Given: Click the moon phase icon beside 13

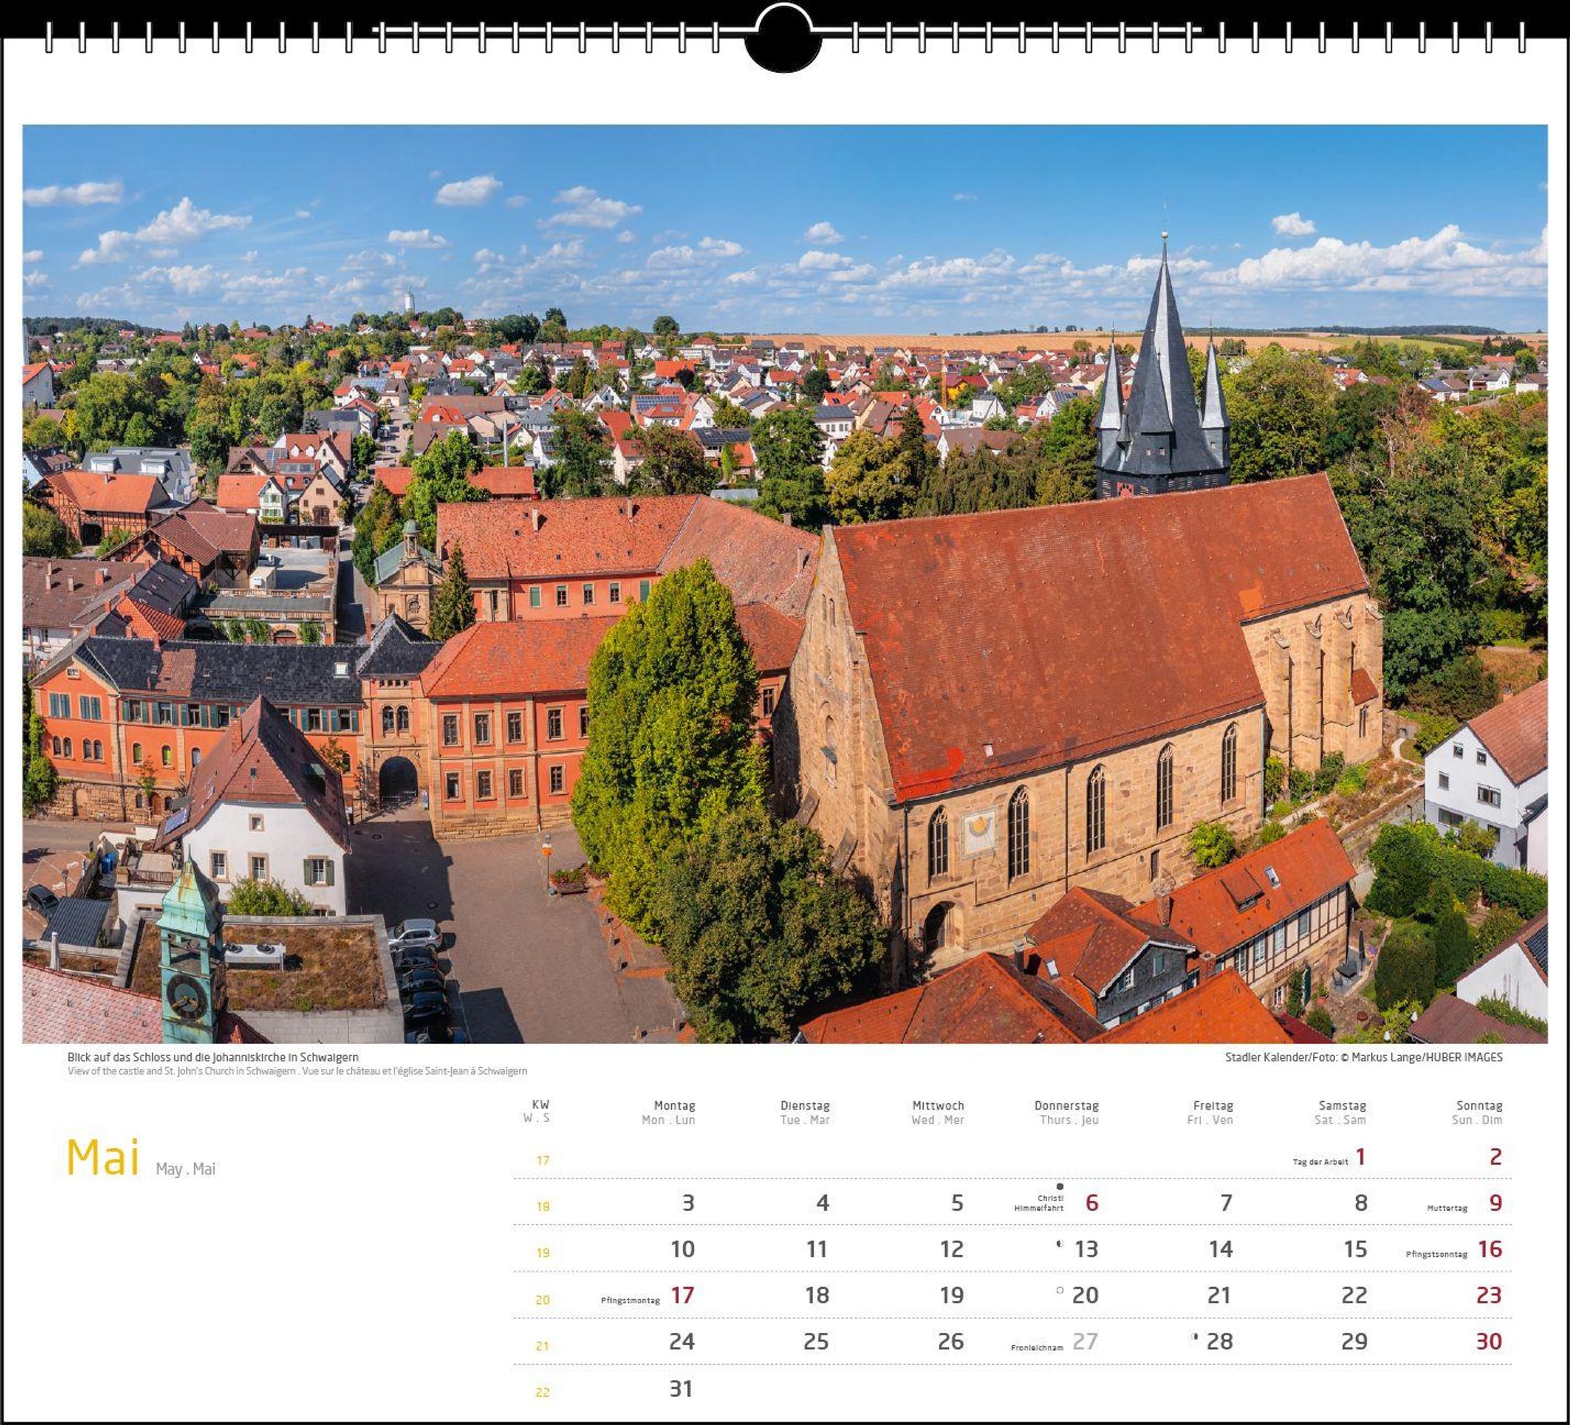Looking at the screenshot, I should (x=1059, y=1244).
